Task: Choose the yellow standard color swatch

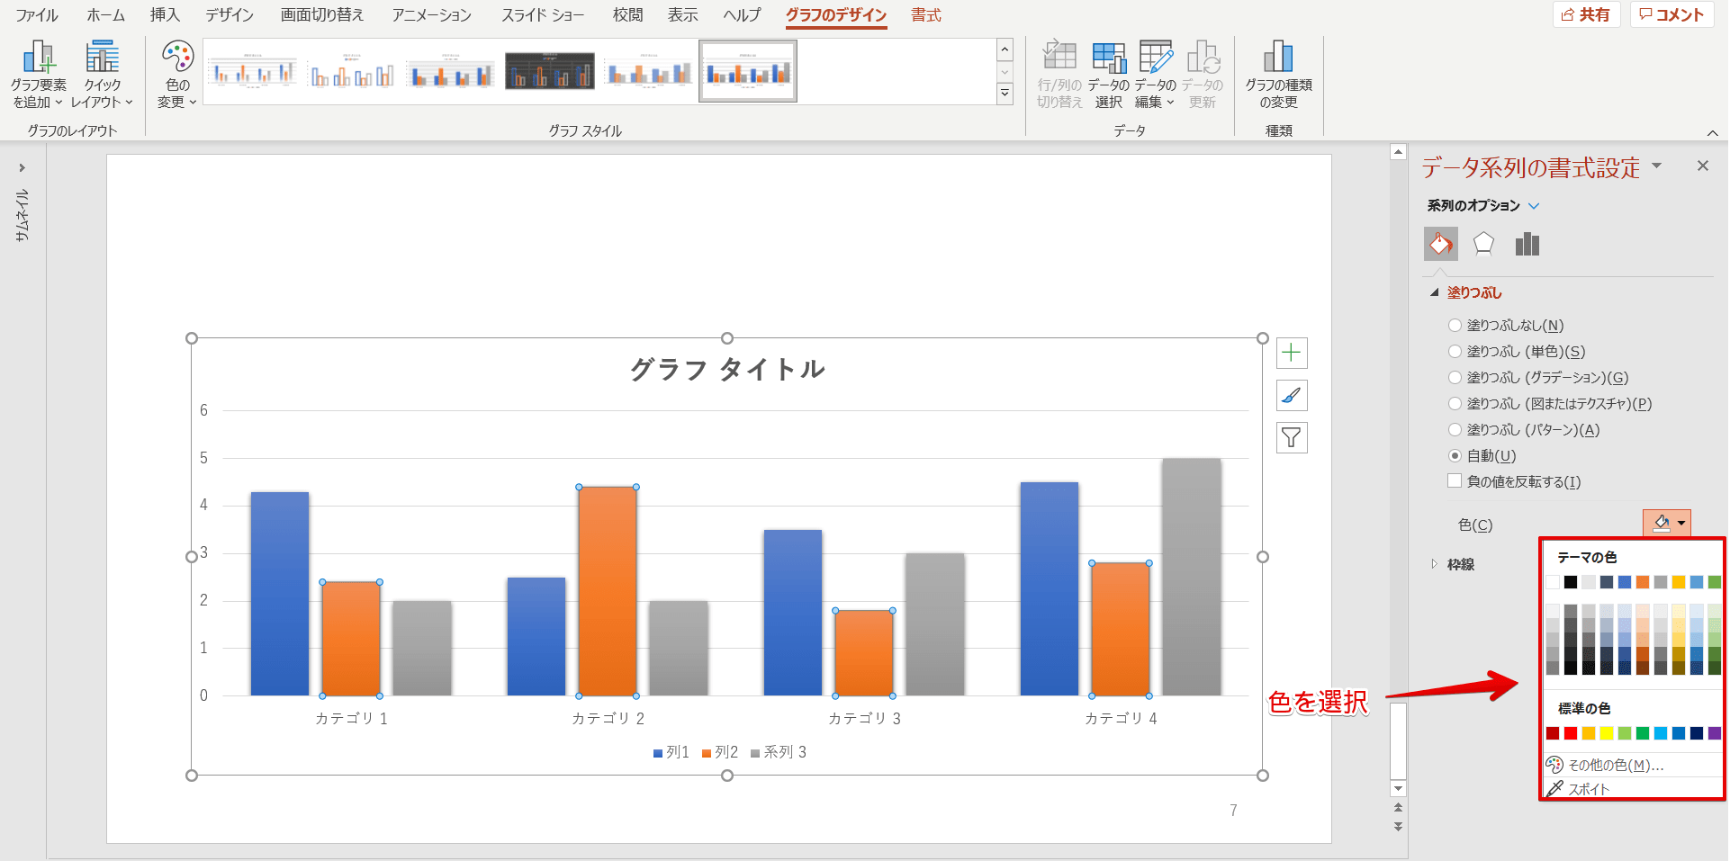Action: pos(1607,733)
